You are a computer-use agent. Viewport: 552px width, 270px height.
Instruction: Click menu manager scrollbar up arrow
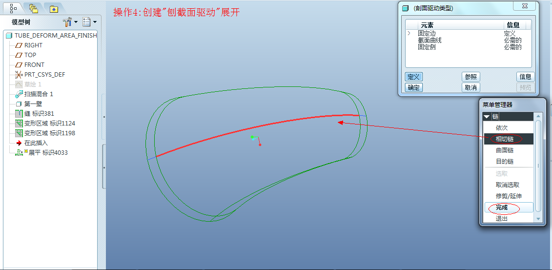point(537,116)
